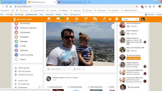
Task: Click the Аукционы sidebar icon
Action: (x=16, y=50)
